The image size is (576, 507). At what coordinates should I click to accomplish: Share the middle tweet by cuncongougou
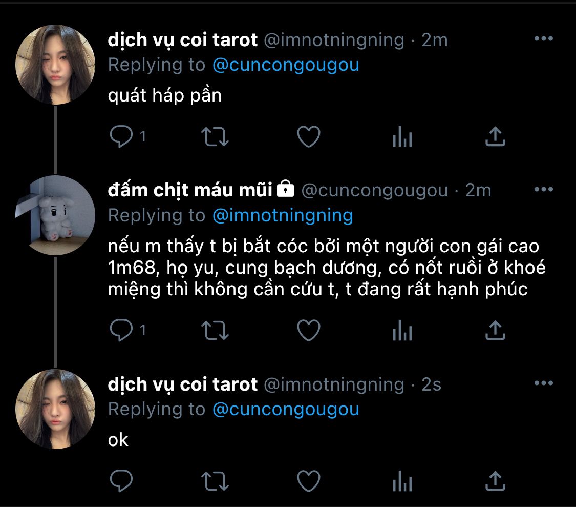point(495,331)
